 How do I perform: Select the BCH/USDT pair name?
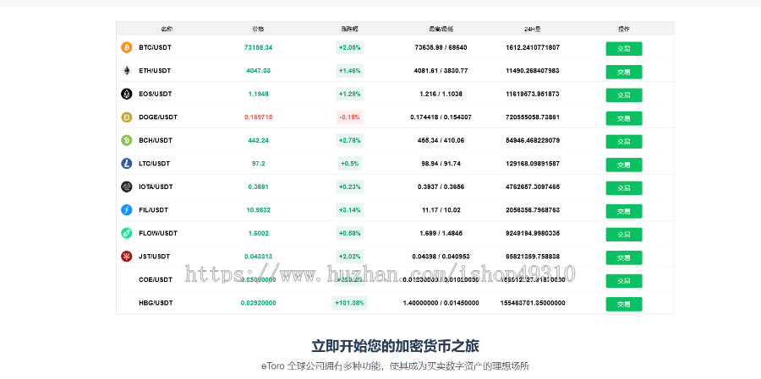156,141
